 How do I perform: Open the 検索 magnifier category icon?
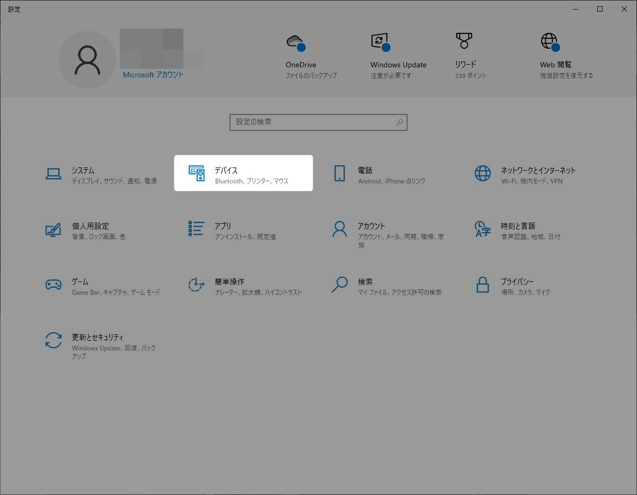[340, 285]
